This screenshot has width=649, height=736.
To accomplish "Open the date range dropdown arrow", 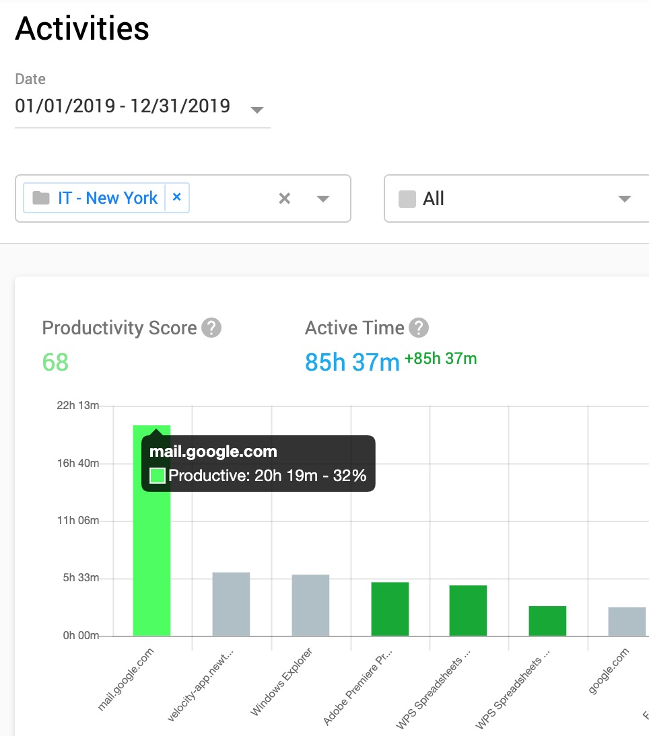I will (x=257, y=110).
